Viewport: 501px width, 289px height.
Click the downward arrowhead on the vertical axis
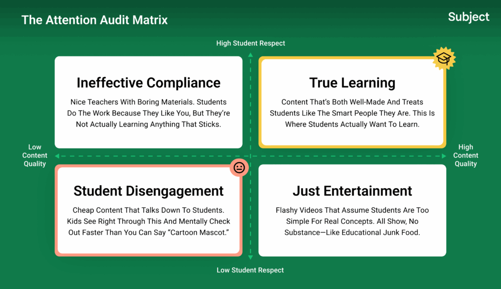tap(250, 258)
